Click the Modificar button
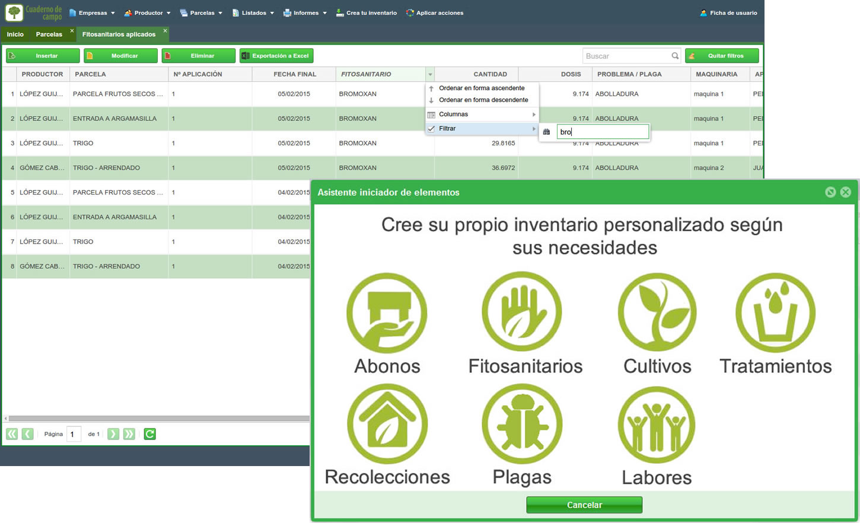Image resolution: width=860 pixels, height=523 pixels. 120,56
